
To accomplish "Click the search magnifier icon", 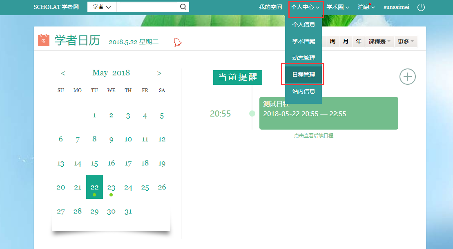I will 183,7.
